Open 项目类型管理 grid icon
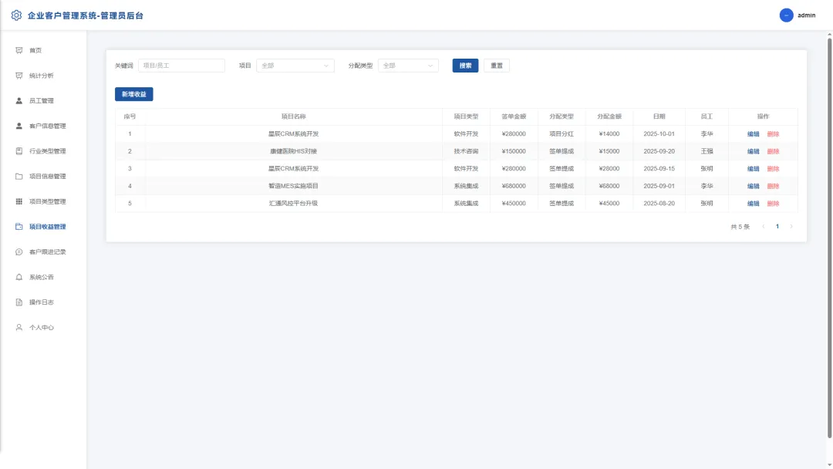Screen dimensions: 833x469 coord(19,201)
